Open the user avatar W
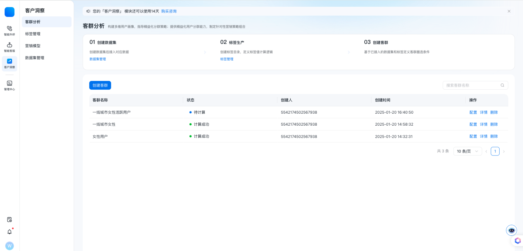Viewport: 523px width, 251px height. pyautogui.click(x=9, y=246)
